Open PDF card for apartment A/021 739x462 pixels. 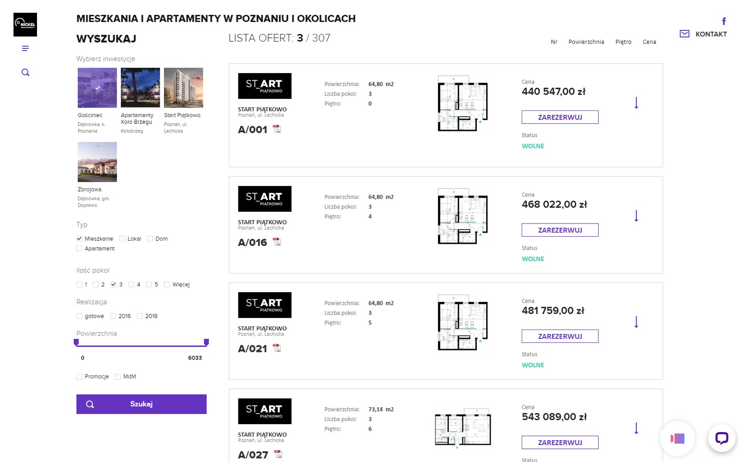[277, 348]
